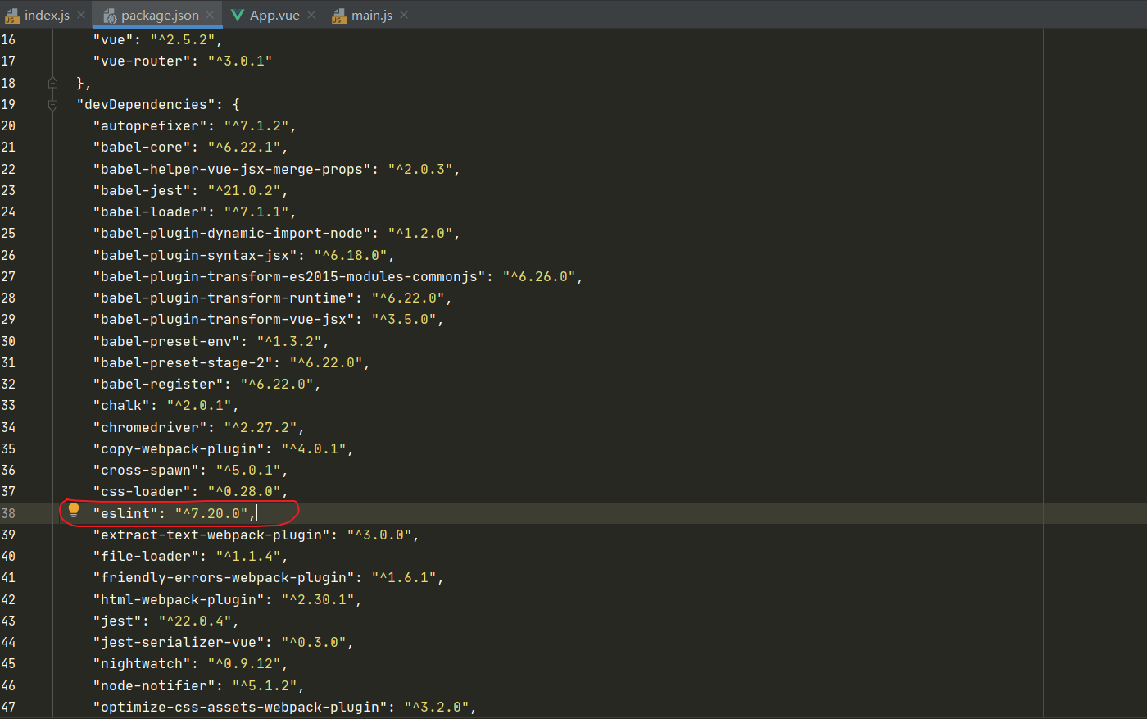1147x719 pixels.
Task: Click the "babel-preset-stage-2" key
Action: pyautogui.click(x=183, y=362)
